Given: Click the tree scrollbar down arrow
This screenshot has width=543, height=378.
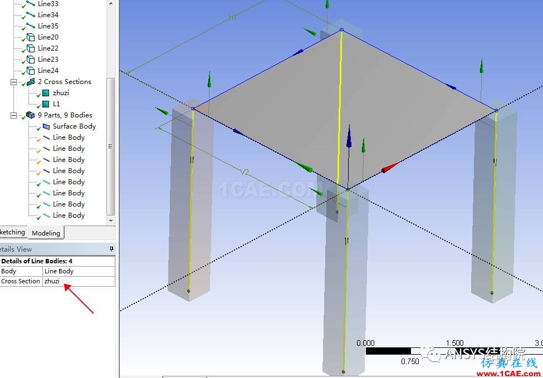Looking at the screenshot, I should coord(111,220).
